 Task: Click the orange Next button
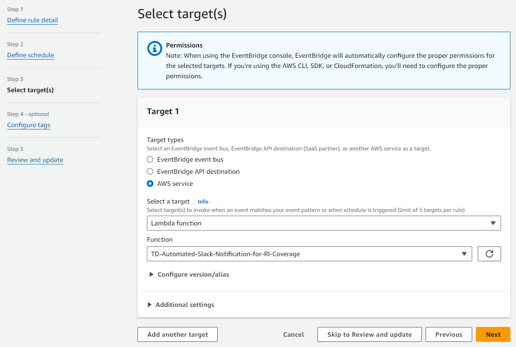point(493,334)
